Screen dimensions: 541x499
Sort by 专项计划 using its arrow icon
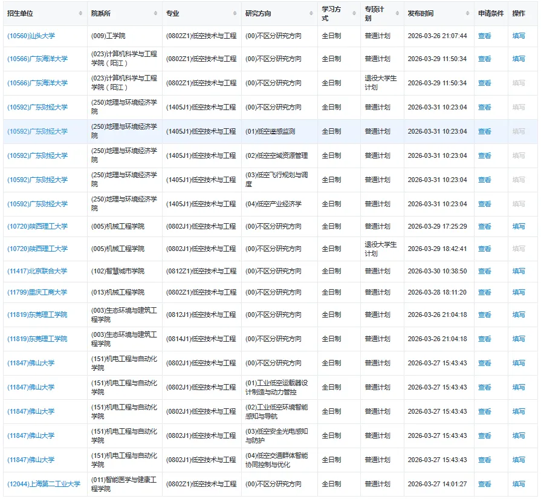(397, 13)
